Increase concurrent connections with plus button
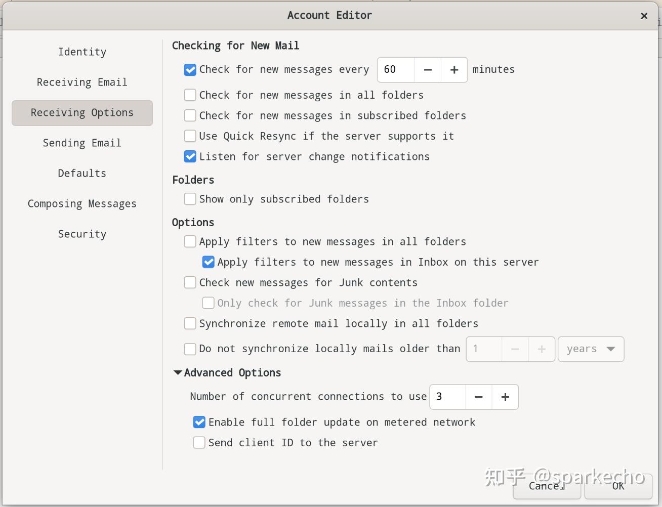Screen dimensions: 662x507 pos(505,397)
